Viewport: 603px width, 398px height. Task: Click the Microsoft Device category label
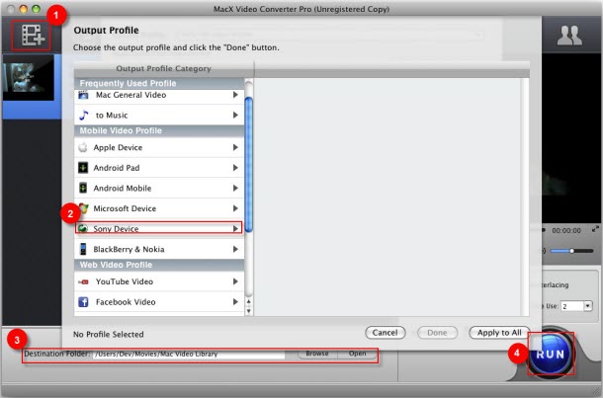pyautogui.click(x=125, y=208)
